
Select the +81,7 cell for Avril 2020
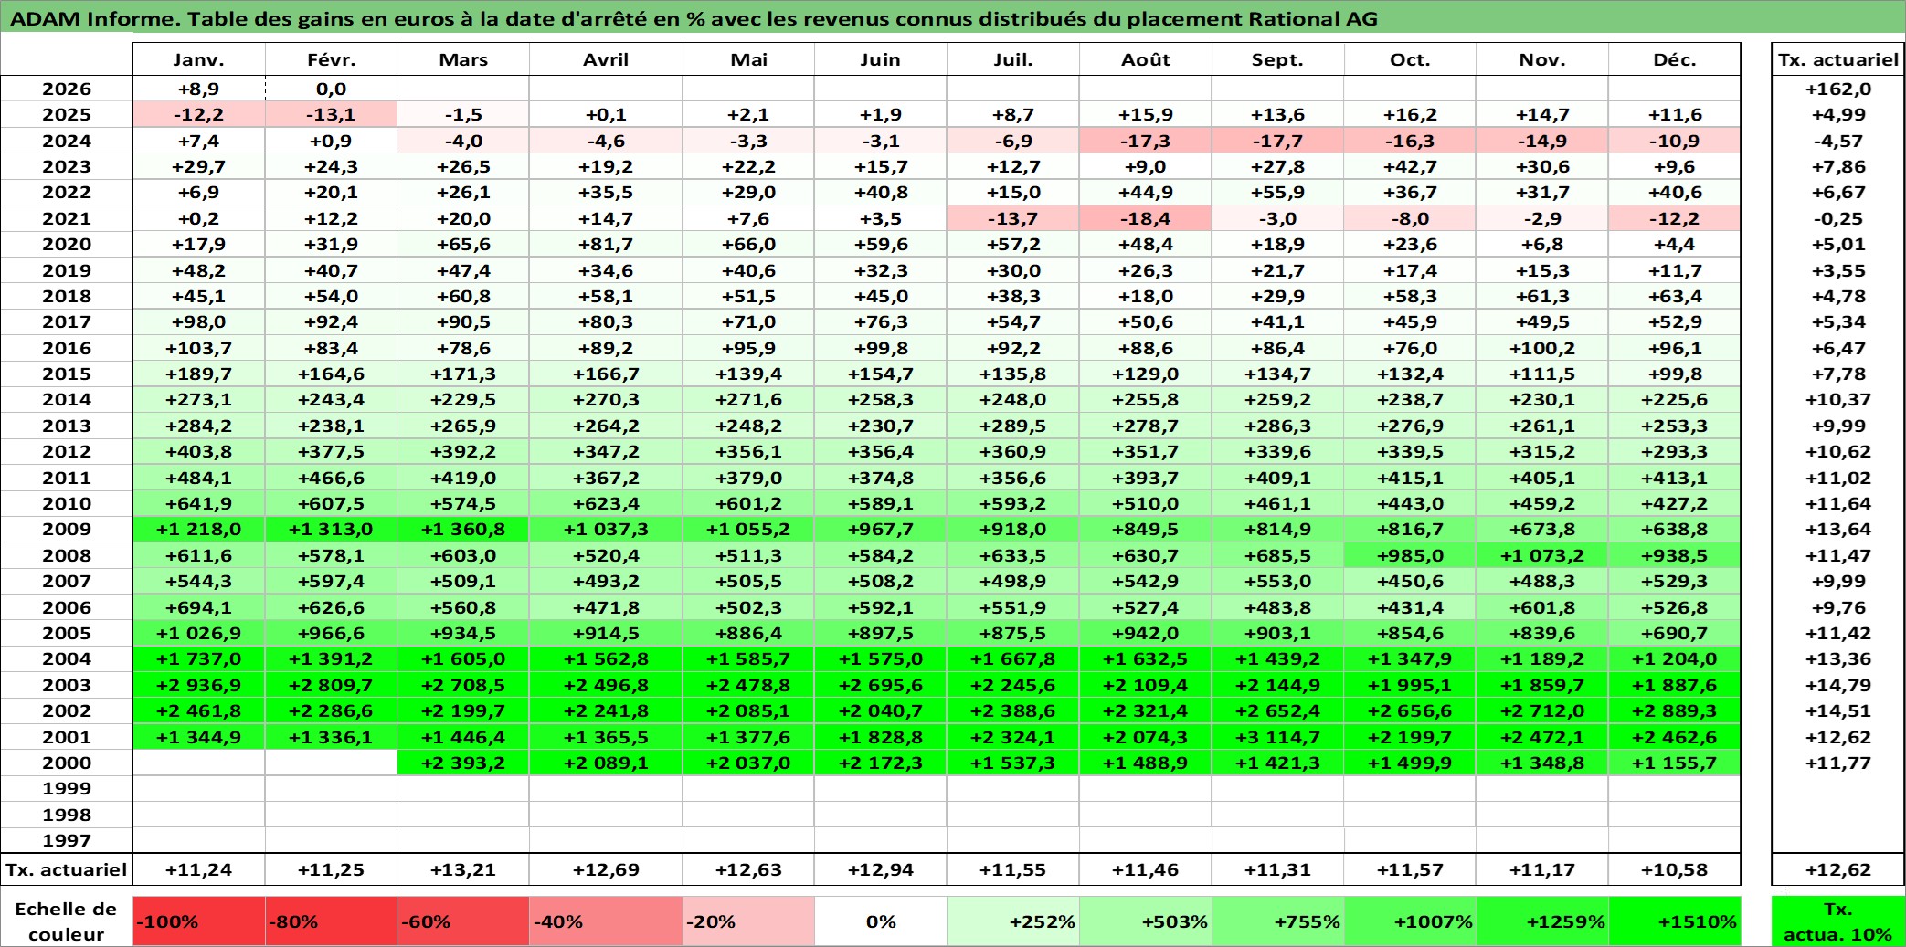click(x=606, y=244)
